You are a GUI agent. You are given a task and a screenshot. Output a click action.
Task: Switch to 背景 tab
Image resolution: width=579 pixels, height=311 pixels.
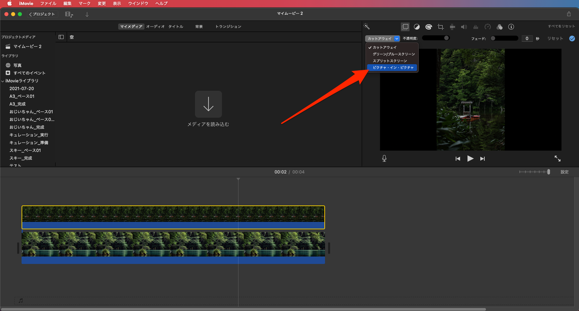199,26
